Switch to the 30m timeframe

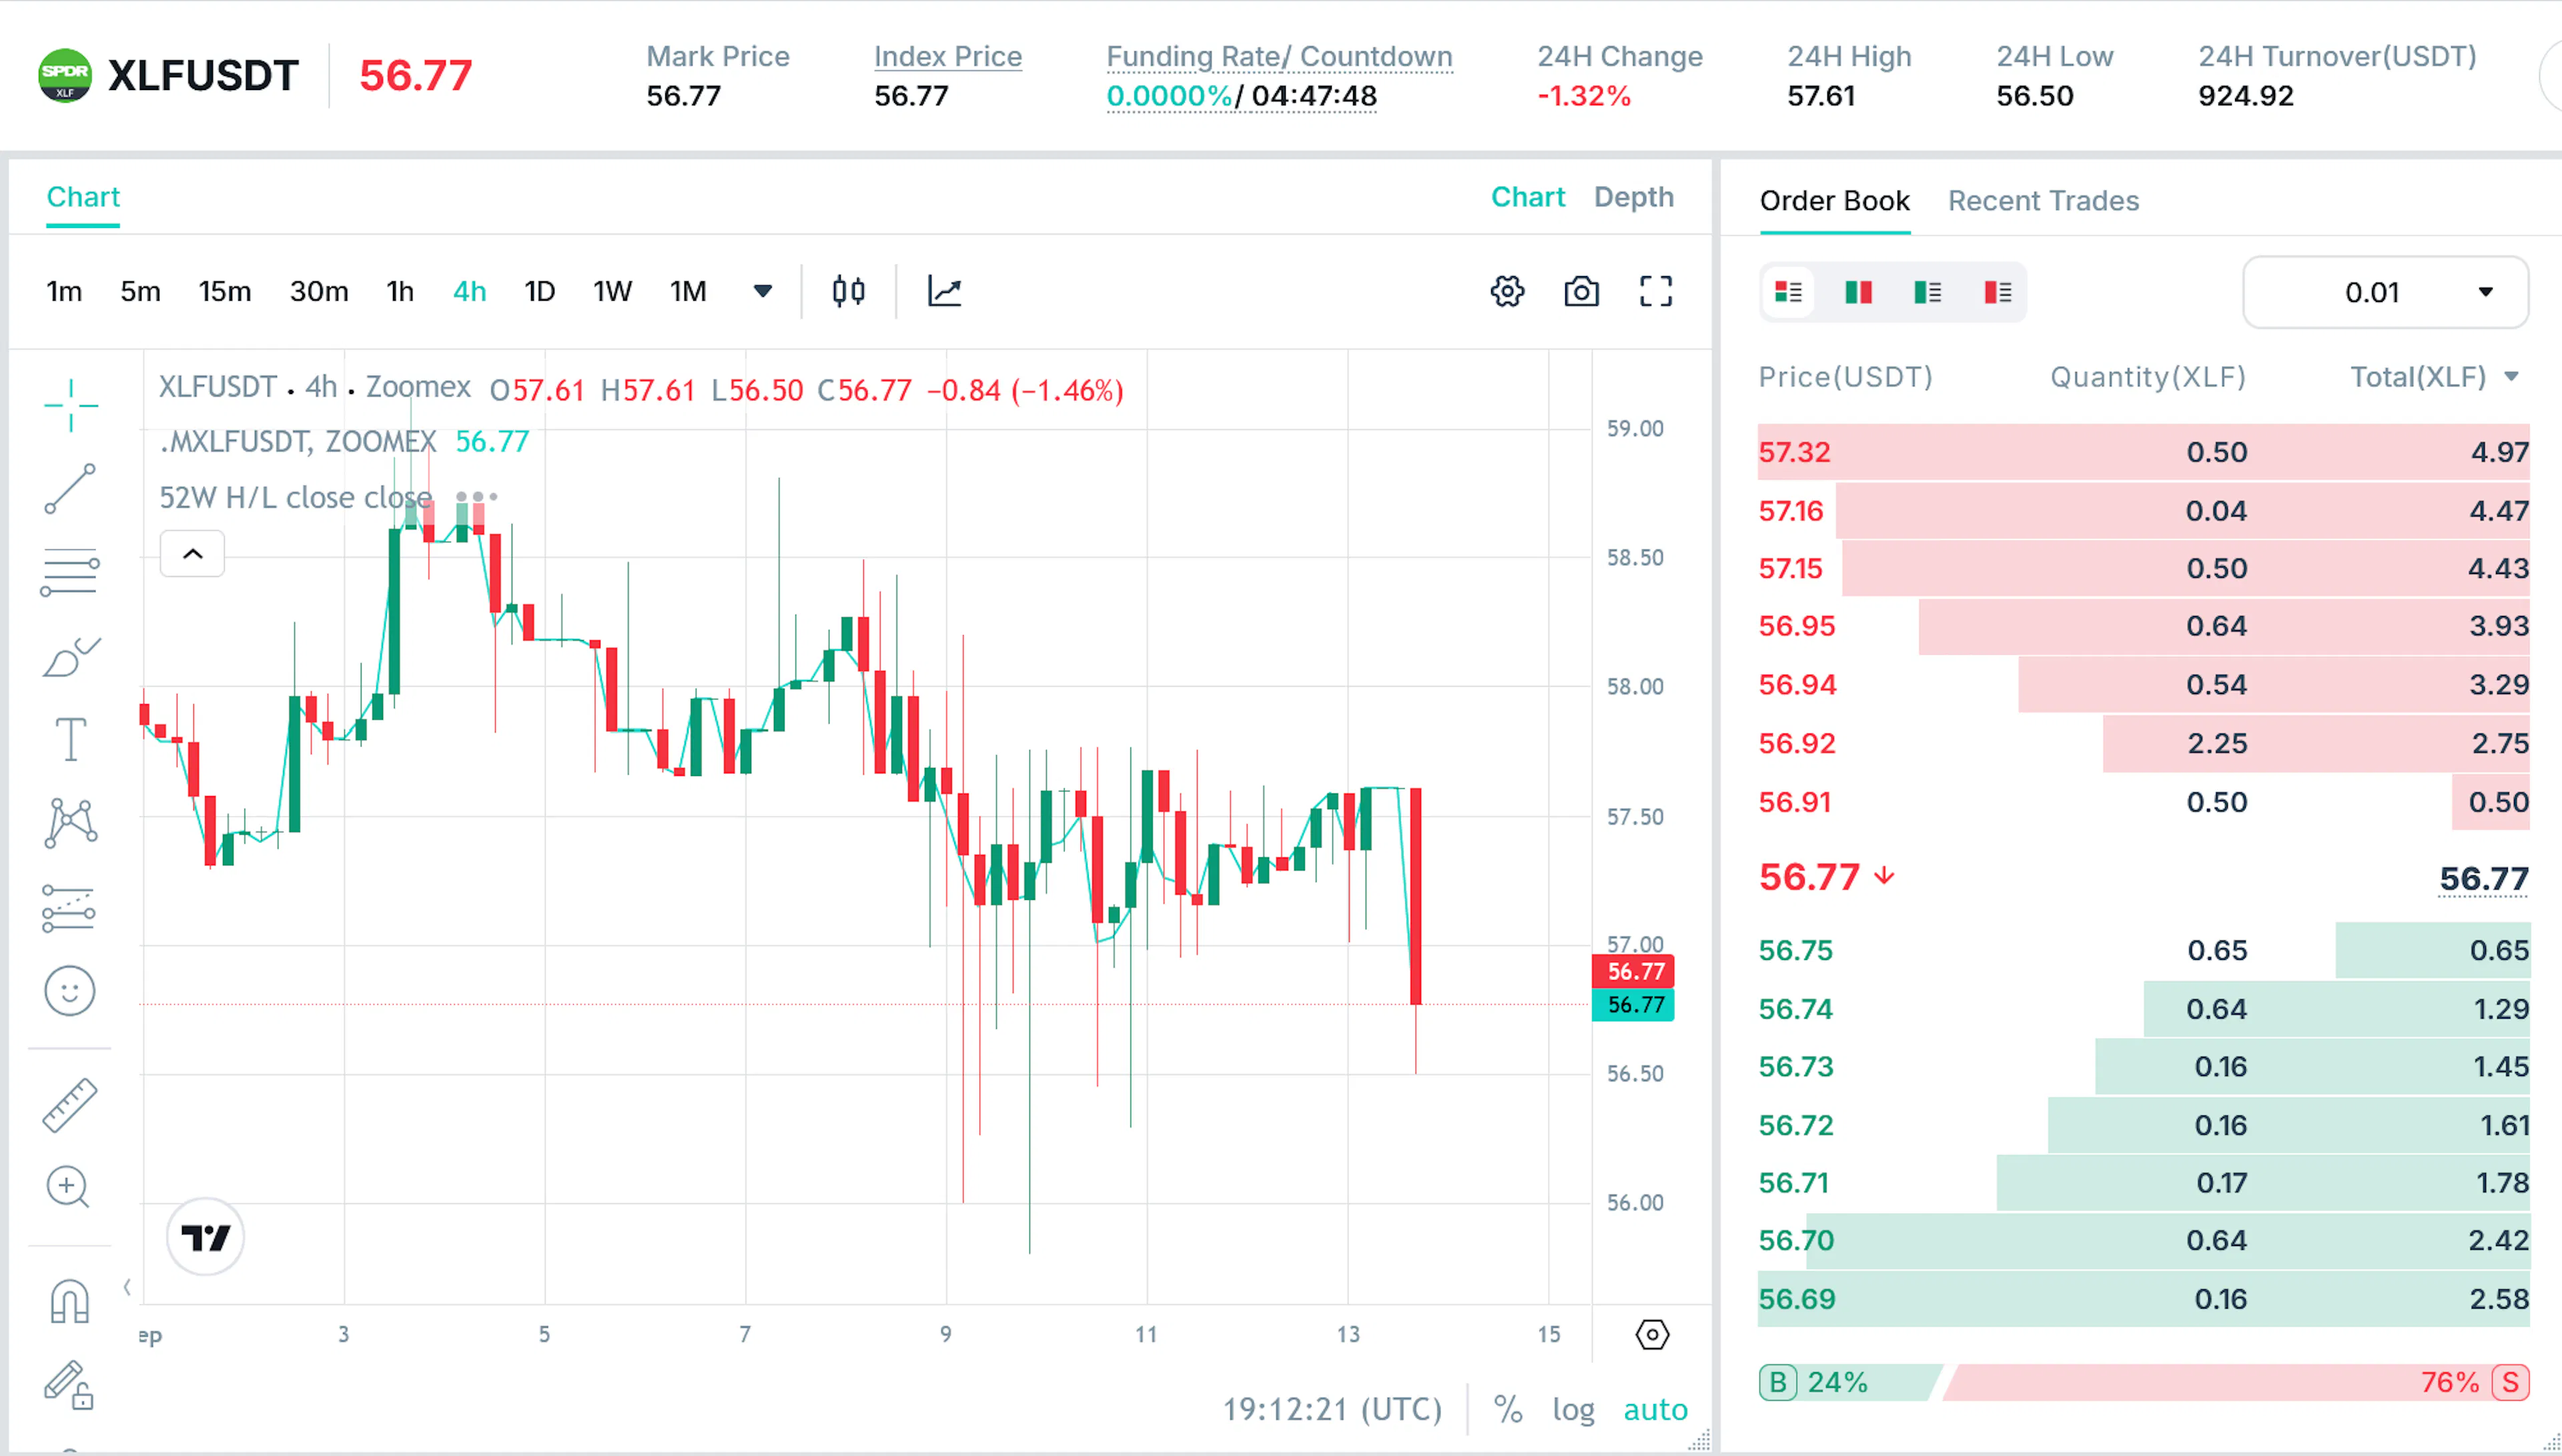(x=319, y=291)
